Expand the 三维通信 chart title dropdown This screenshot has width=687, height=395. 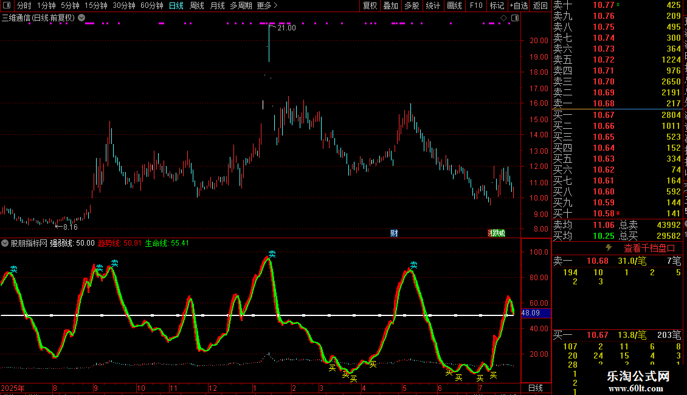81,18
